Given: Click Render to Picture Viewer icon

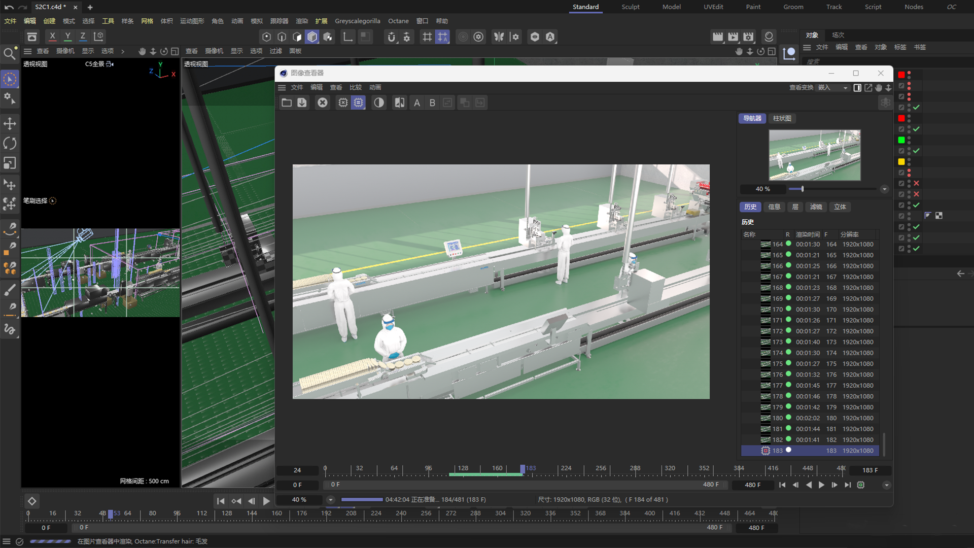Looking at the screenshot, I should (x=733, y=37).
